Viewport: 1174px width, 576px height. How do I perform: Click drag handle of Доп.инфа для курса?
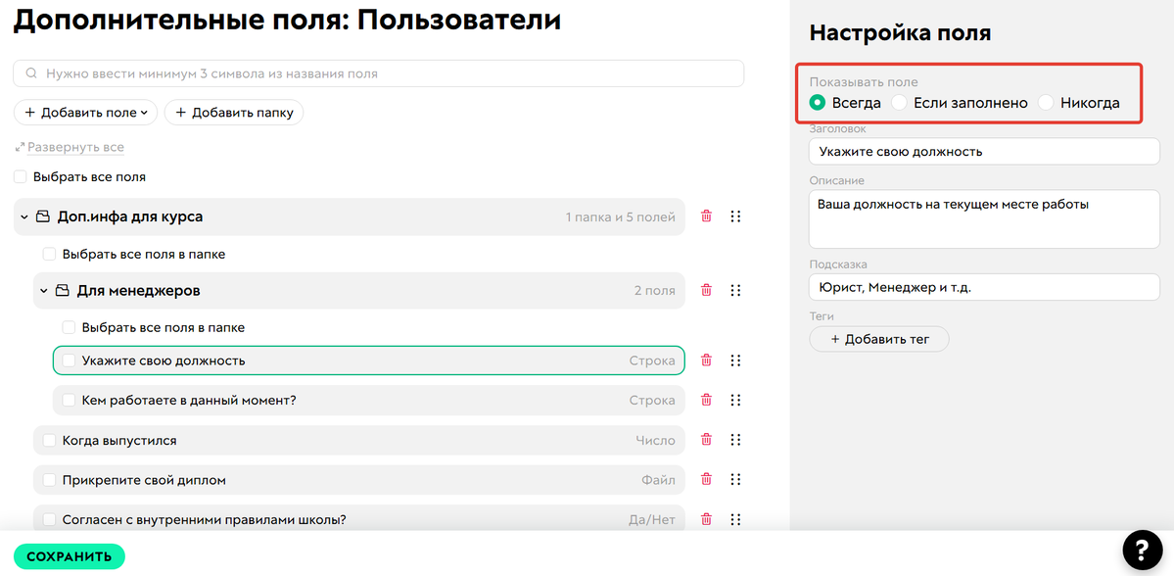(735, 216)
